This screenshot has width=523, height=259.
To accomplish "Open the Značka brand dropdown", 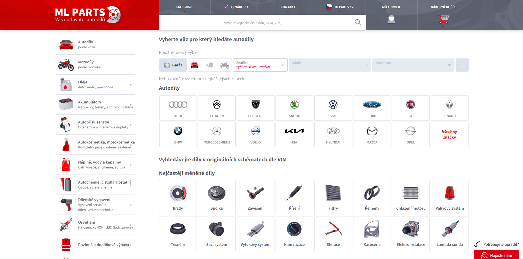I will pos(260,65).
